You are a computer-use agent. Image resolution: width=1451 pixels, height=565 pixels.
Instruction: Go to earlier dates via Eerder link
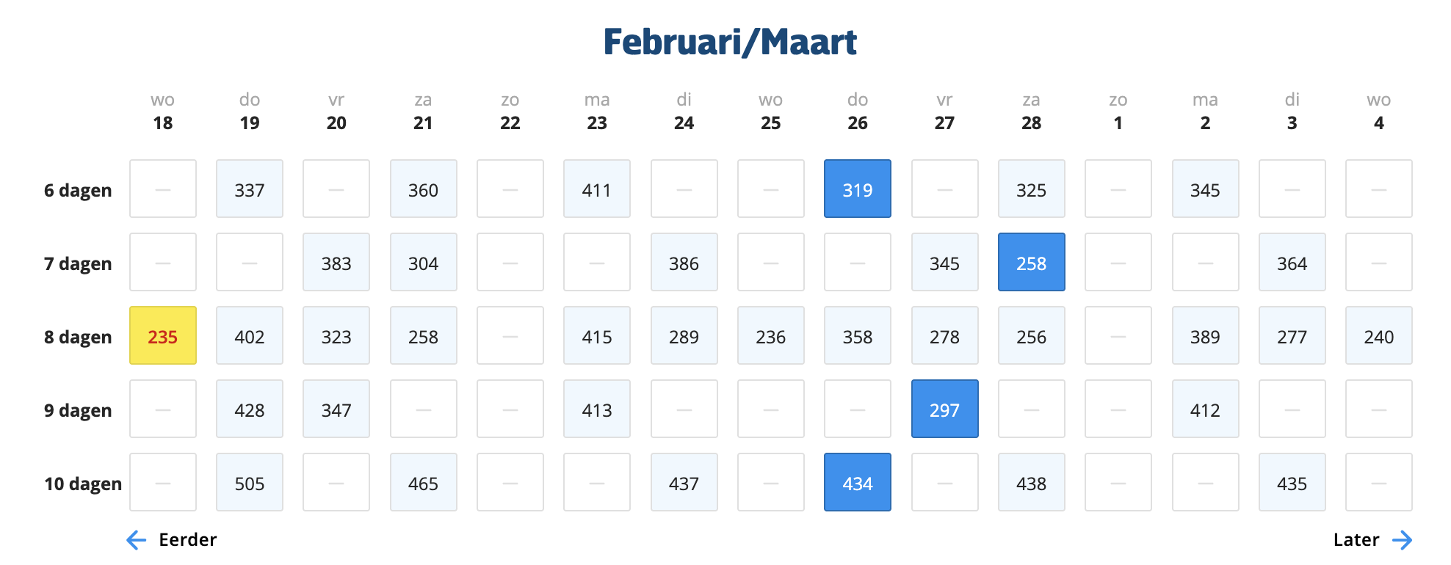point(187,540)
